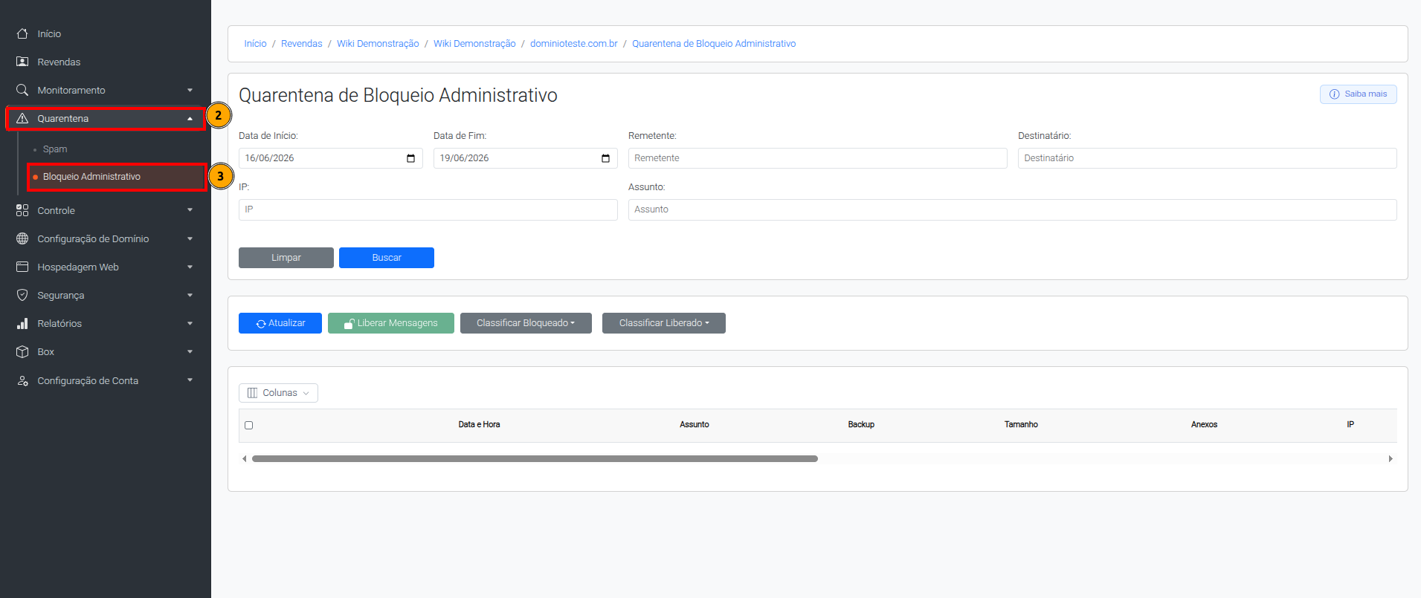Open the Classificar Bloqueado dropdown
The width and height of the screenshot is (1421, 598).
[526, 323]
